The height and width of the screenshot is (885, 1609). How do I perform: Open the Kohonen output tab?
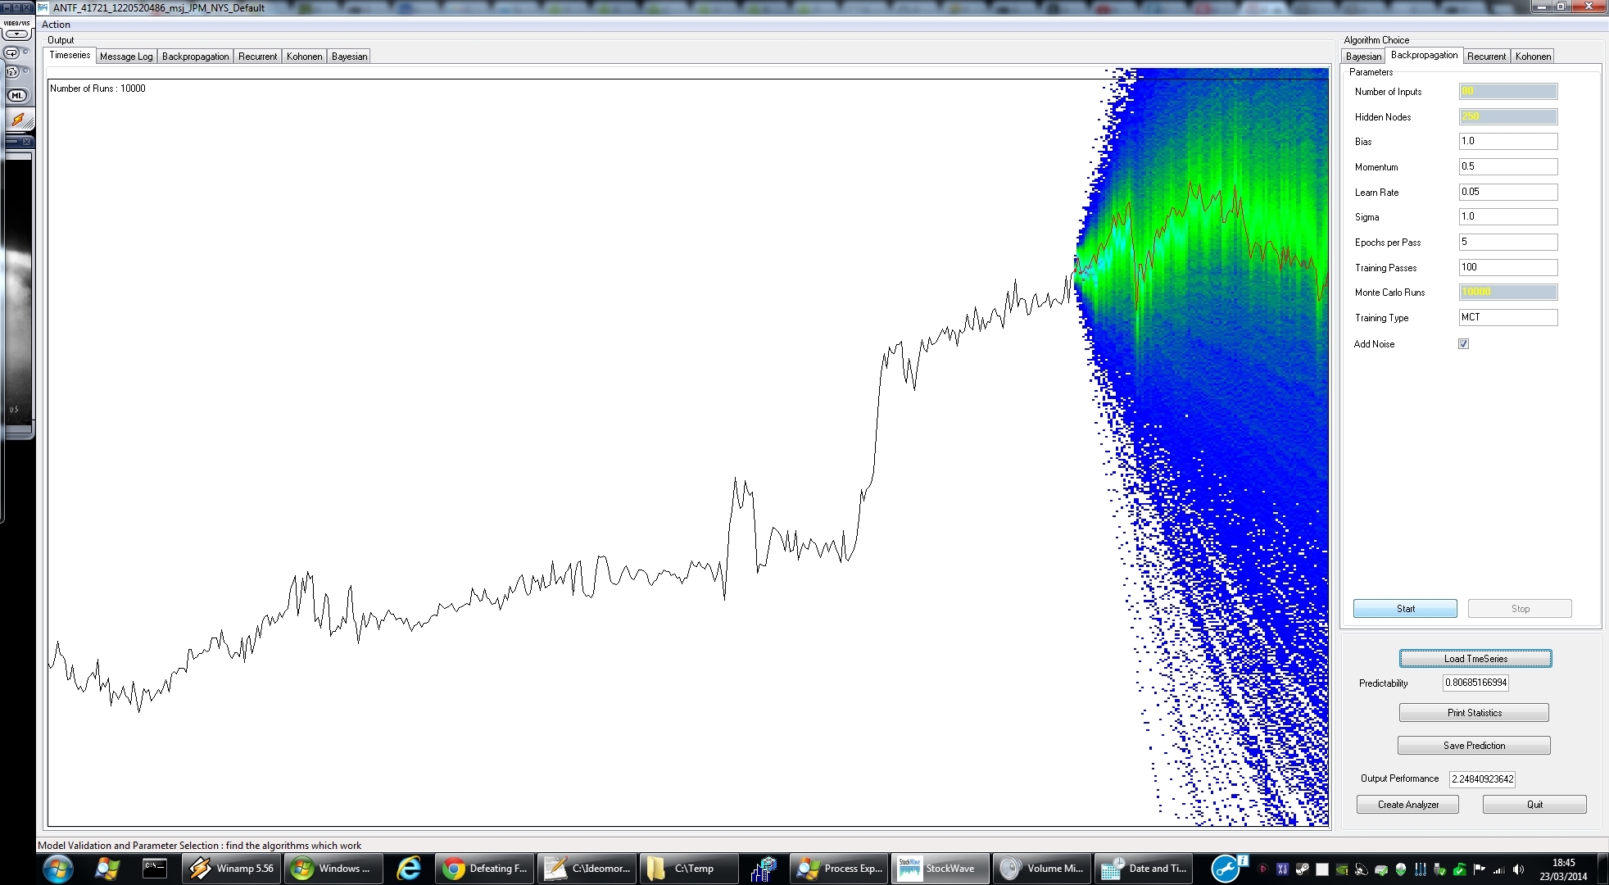coord(304,57)
